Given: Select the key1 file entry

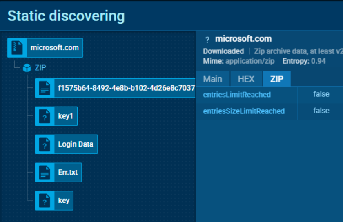Looking at the screenshot, I should tap(56, 116).
